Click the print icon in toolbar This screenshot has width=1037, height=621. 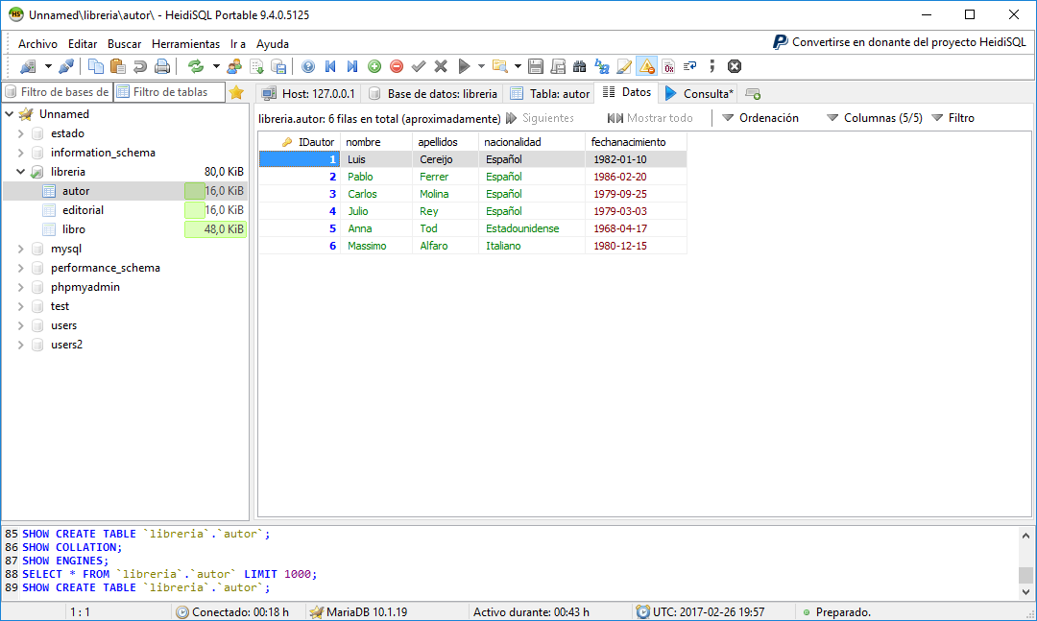click(x=162, y=66)
